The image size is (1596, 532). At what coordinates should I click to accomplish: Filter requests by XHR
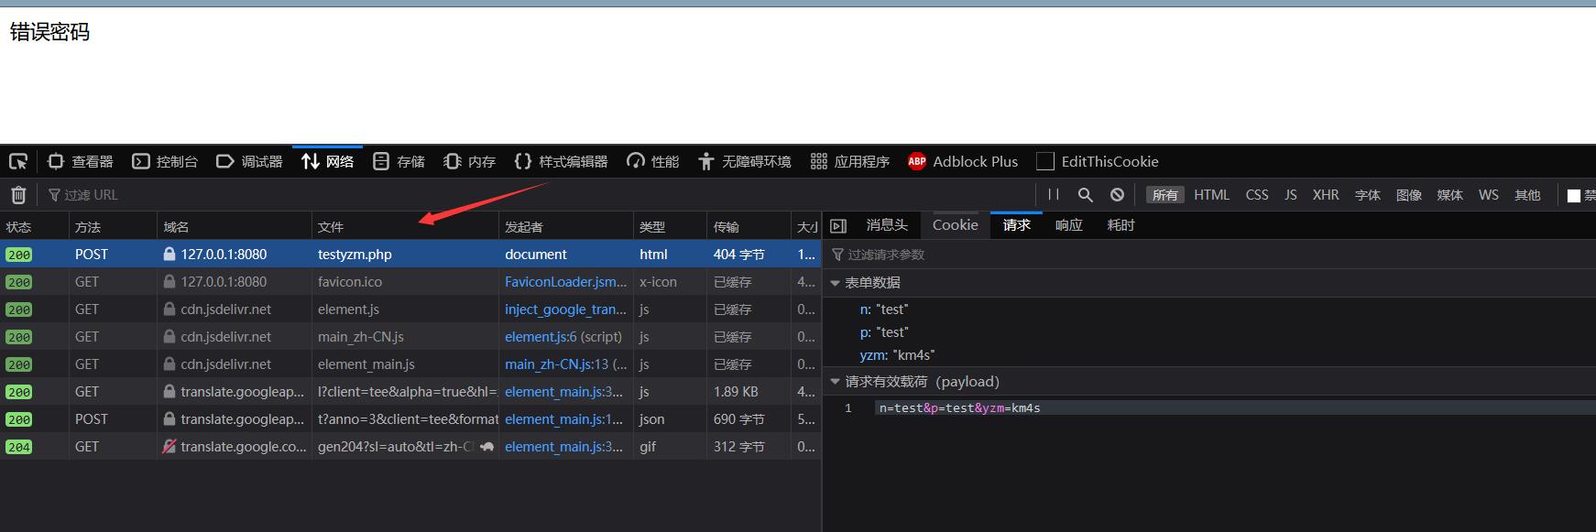(1326, 195)
